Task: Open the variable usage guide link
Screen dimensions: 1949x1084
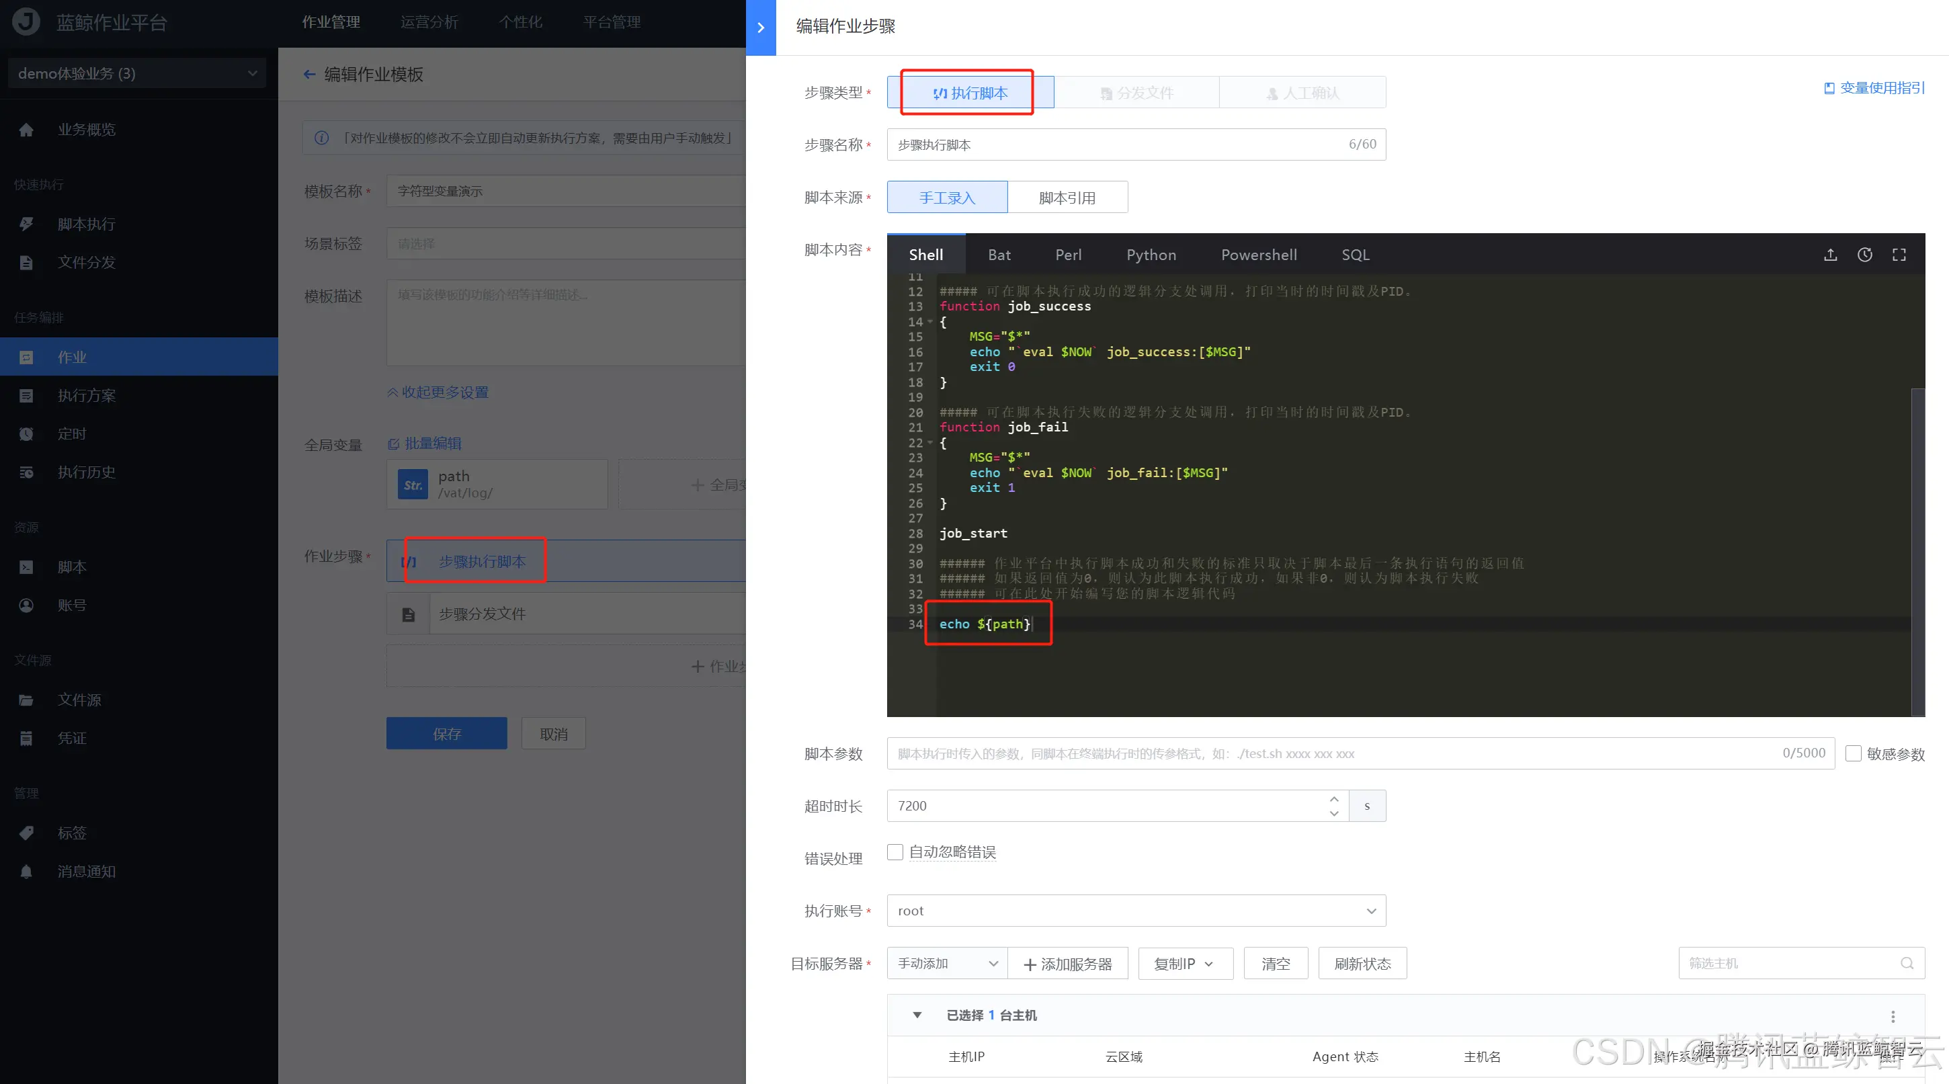Action: coord(1874,88)
